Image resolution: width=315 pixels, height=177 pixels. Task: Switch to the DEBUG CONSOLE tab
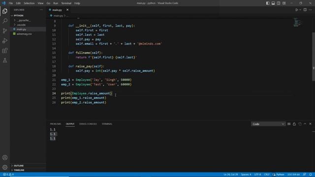coord(88,124)
